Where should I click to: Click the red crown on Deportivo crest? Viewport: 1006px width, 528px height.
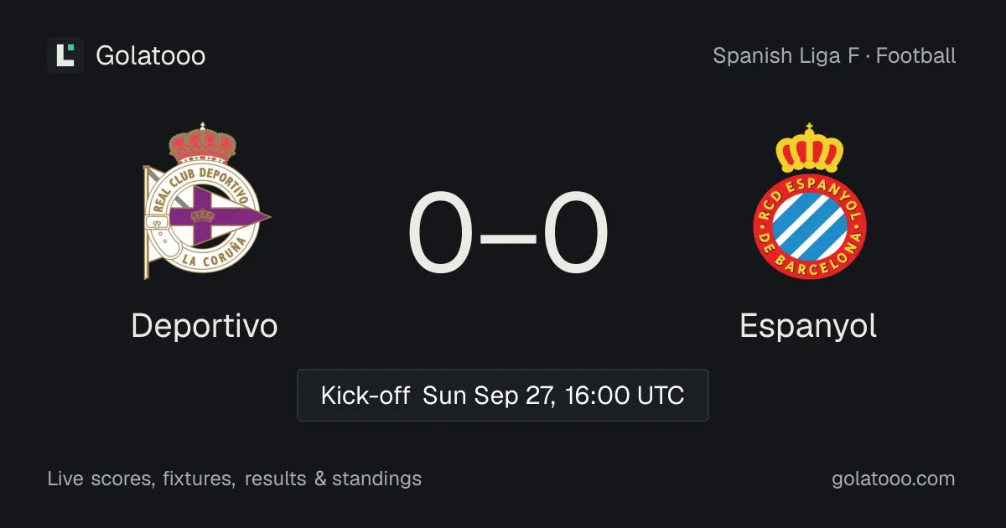[x=203, y=142]
